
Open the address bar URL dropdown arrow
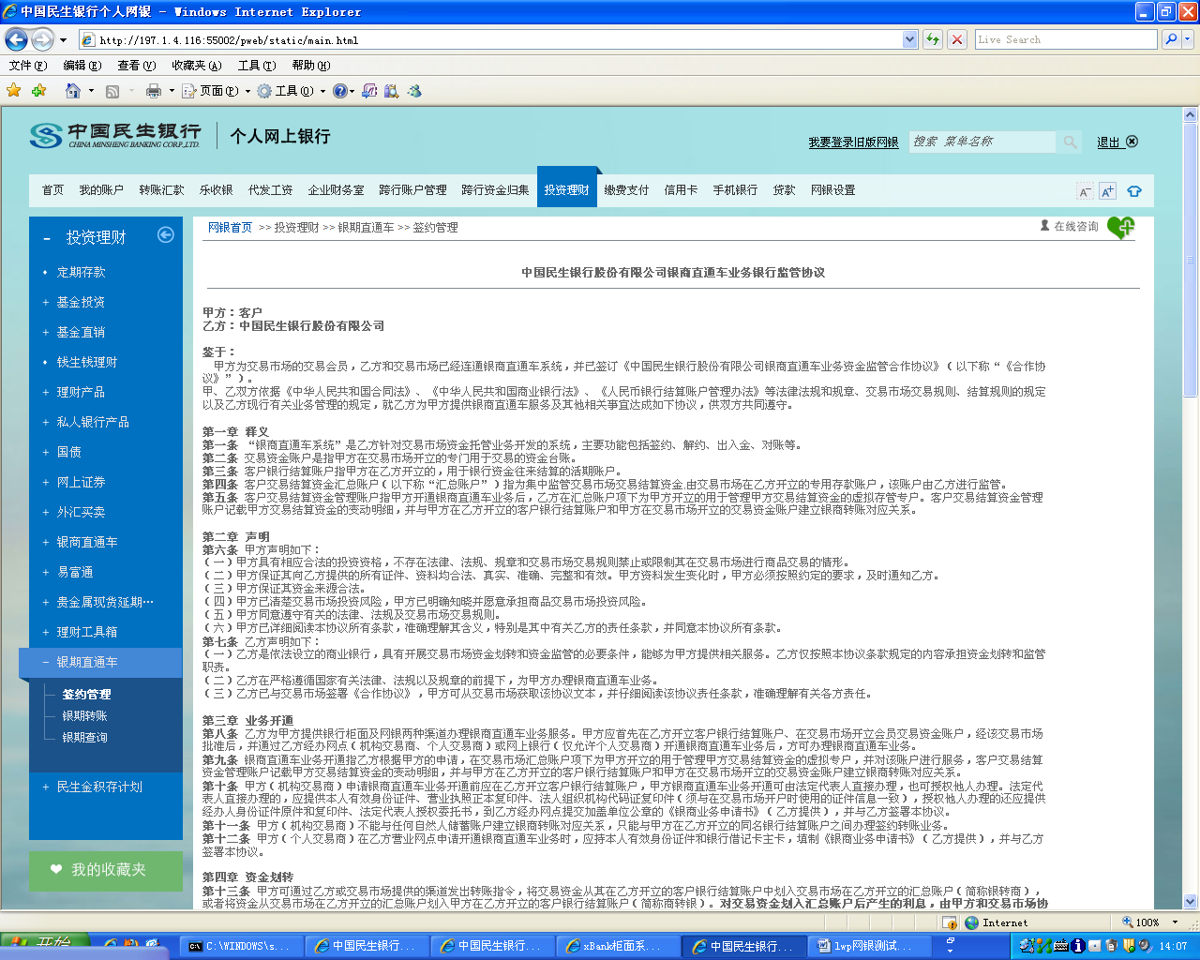(x=909, y=39)
